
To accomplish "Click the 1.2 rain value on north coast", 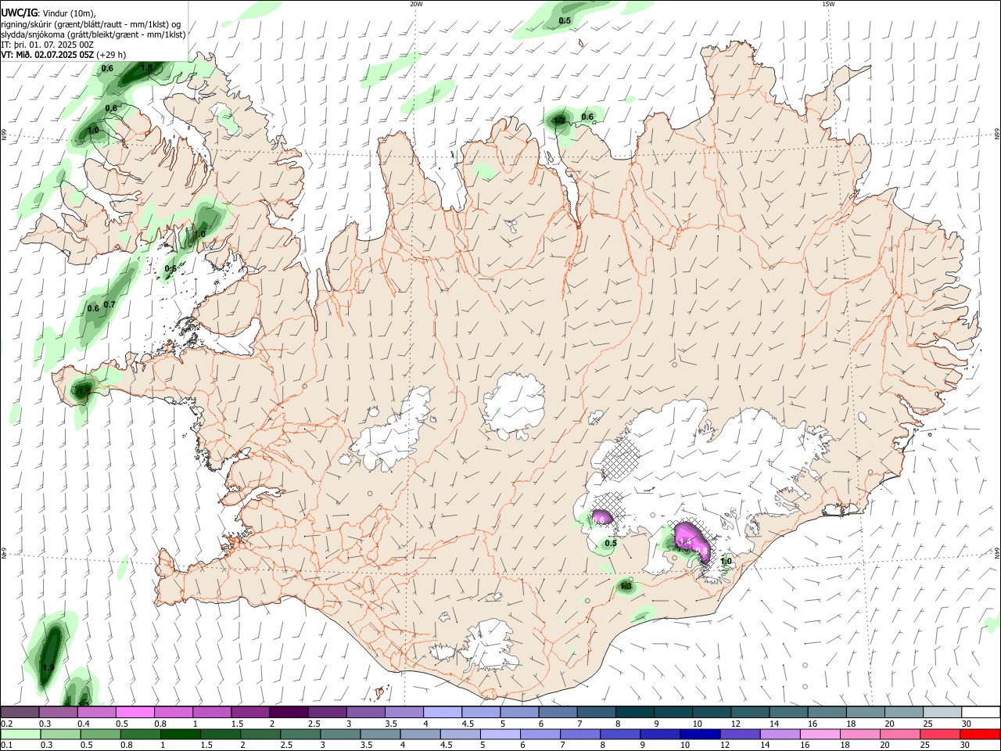I will tap(559, 120).
